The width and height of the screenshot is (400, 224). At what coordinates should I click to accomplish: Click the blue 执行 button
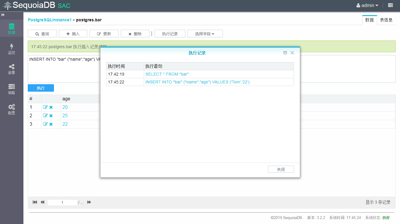click(41, 88)
